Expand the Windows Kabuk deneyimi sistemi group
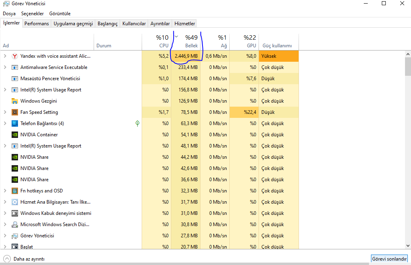 (x=5, y=213)
